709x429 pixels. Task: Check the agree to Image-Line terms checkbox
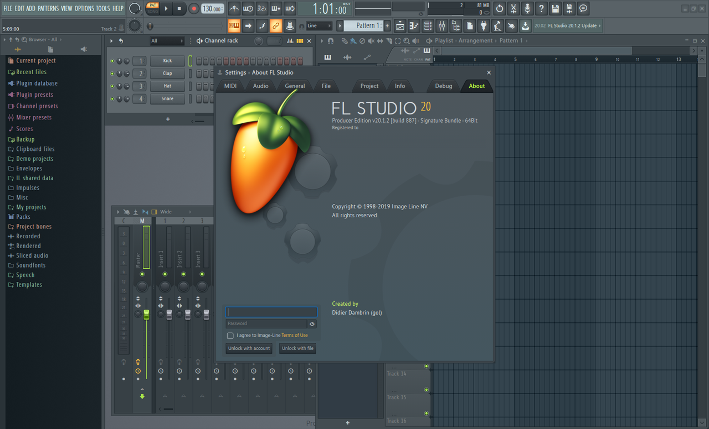click(x=230, y=336)
